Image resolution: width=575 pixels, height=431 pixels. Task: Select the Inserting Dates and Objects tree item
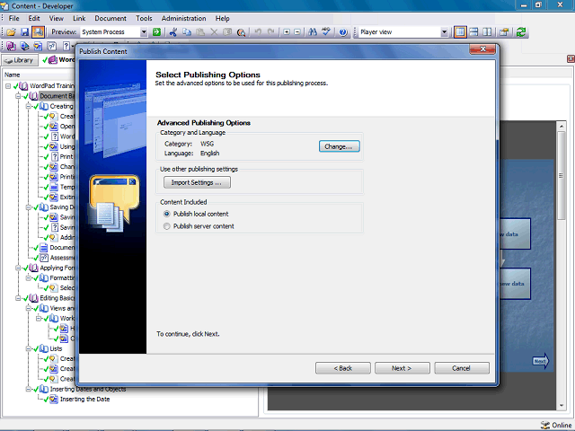click(x=88, y=389)
